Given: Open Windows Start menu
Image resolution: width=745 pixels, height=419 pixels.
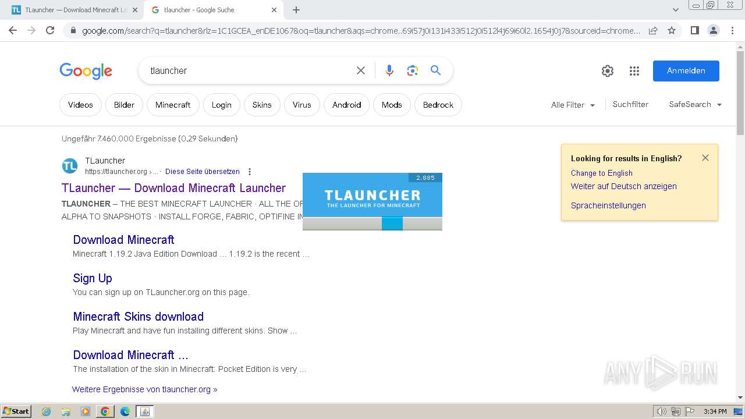Looking at the screenshot, I should [16, 411].
